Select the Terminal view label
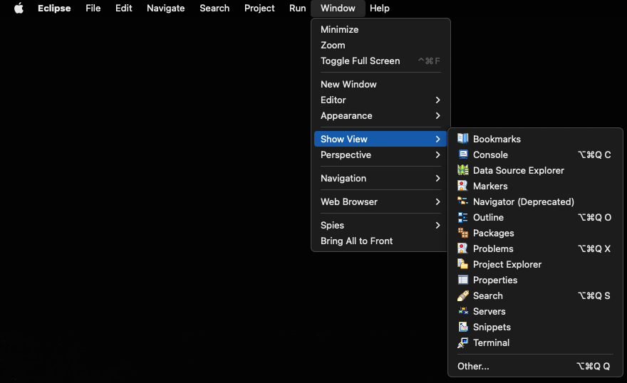This screenshot has height=383, width=627. point(491,342)
